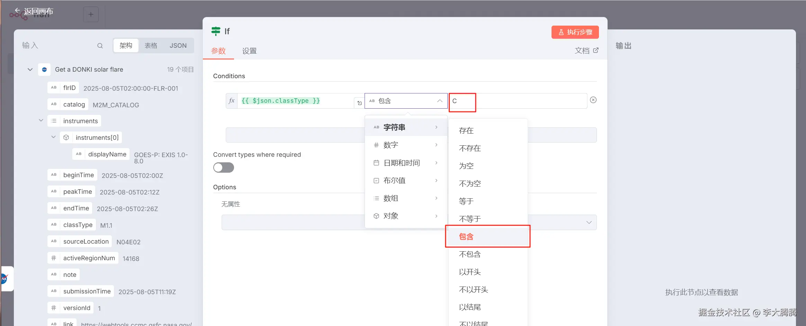This screenshot has height=326, width=806.
Task: Select the 不为空 operator
Action: 488,183
